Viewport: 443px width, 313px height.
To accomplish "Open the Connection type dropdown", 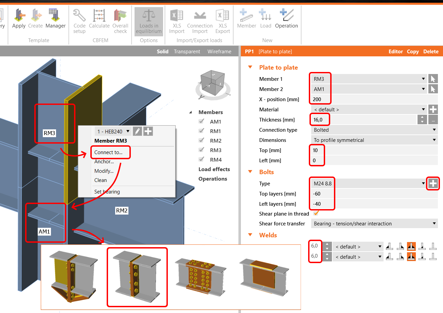I will click(374, 130).
